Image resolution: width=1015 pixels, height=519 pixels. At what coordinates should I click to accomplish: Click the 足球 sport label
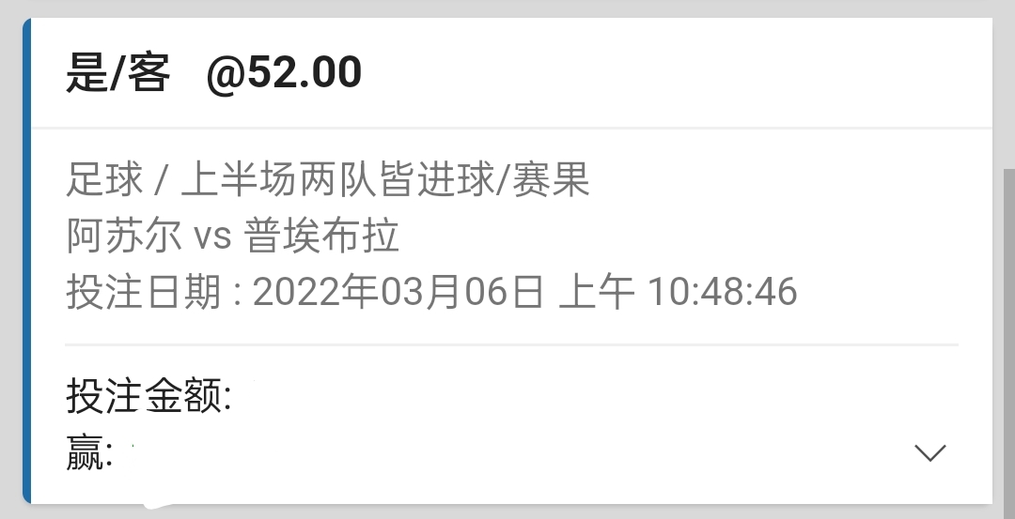pos(104,179)
